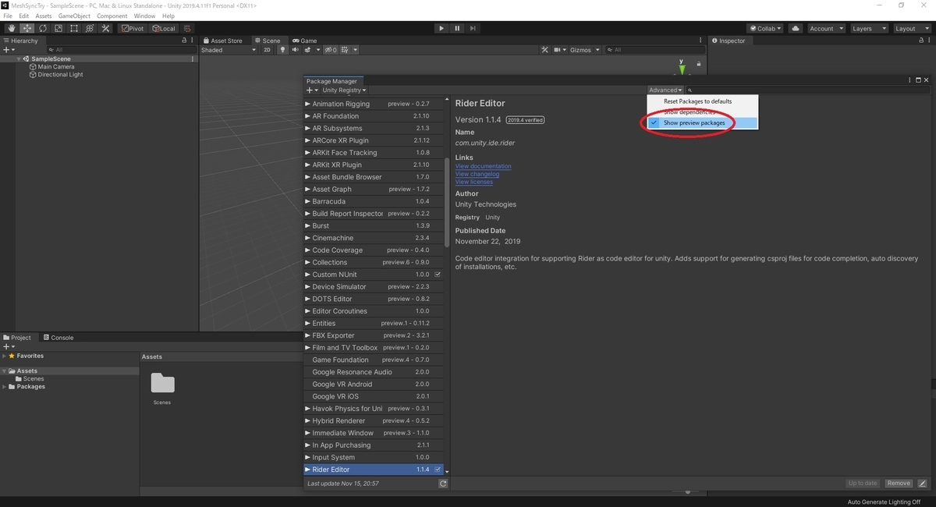Open the Account dropdown
This screenshot has width=936, height=507.
(x=825, y=28)
